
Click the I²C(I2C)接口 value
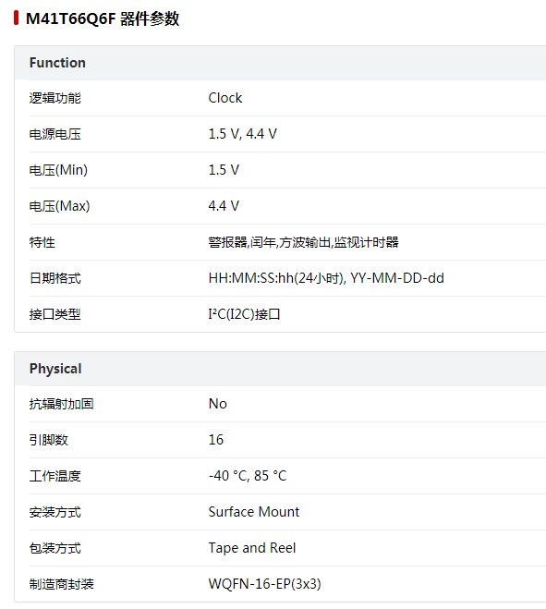[x=244, y=314]
